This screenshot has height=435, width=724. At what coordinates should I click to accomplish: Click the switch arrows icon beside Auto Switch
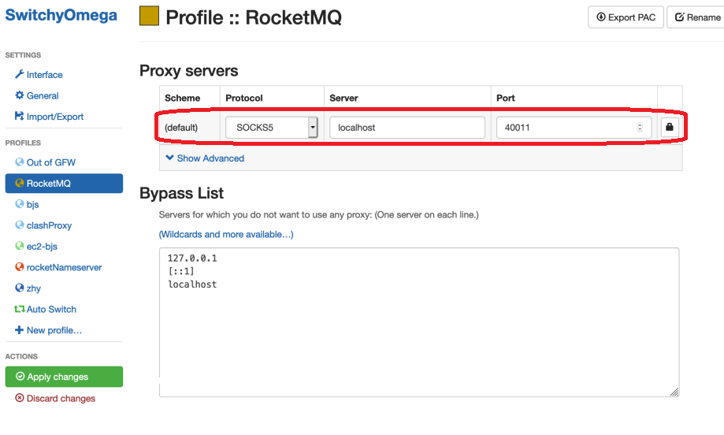point(20,309)
